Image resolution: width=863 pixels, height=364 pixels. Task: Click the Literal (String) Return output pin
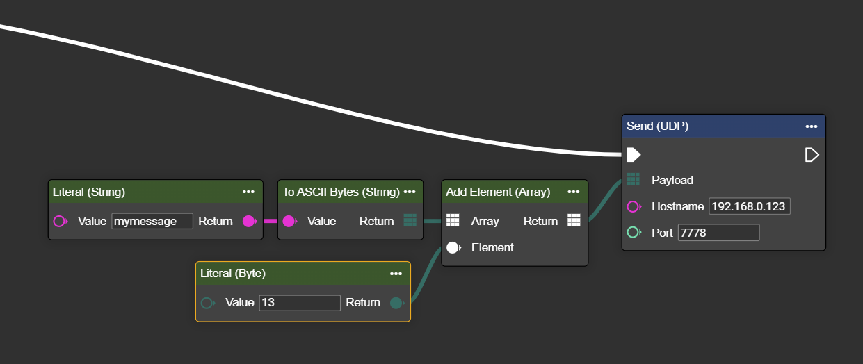pyautogui.click(x=248, y=221)
